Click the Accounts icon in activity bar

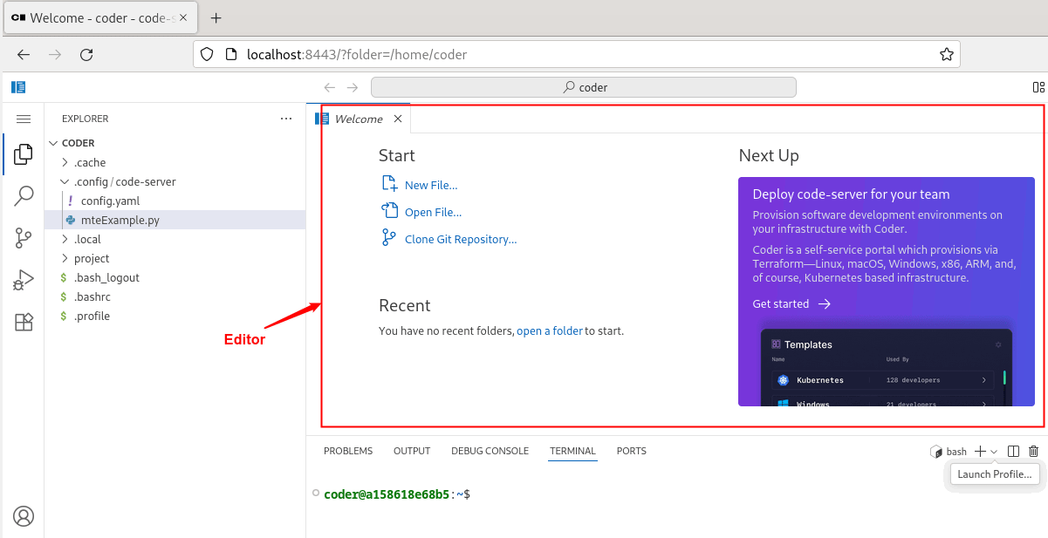pos(24,516)
